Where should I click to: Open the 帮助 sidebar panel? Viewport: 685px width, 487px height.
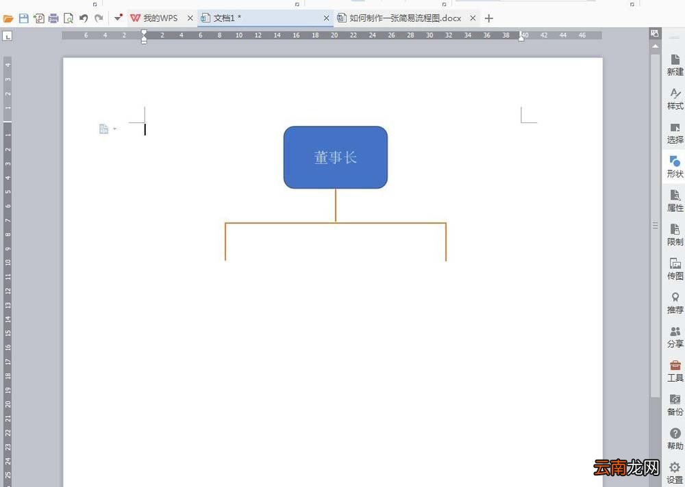click(x=675, y=439)
